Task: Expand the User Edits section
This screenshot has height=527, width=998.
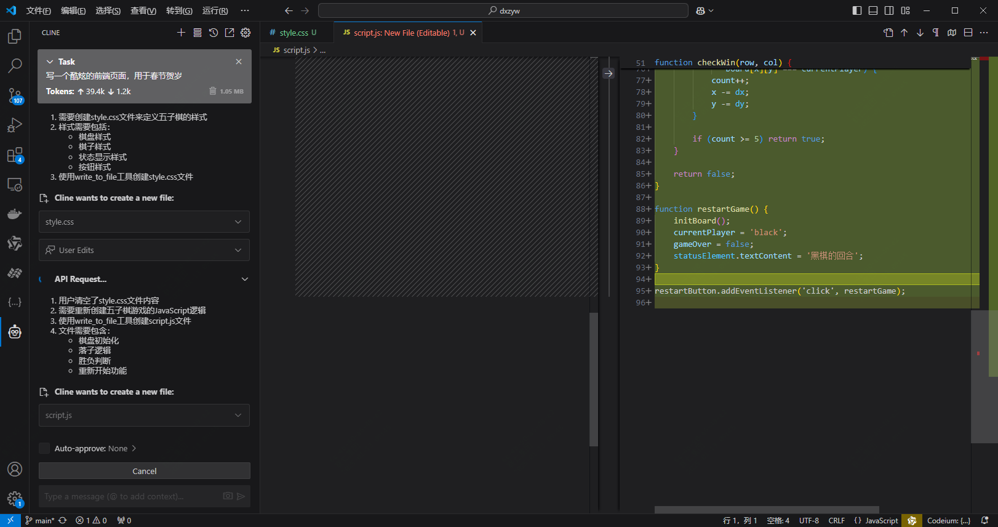Action: click(238, 250)
